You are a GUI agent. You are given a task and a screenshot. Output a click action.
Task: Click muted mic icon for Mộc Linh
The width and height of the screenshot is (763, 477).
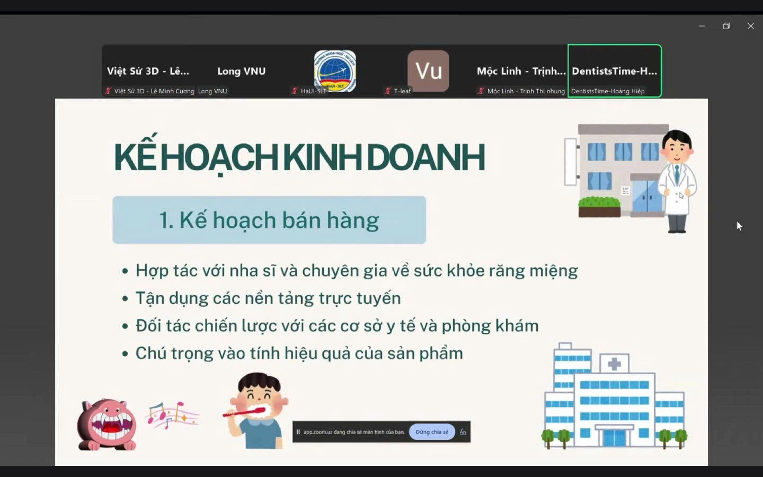coord(481,91)
